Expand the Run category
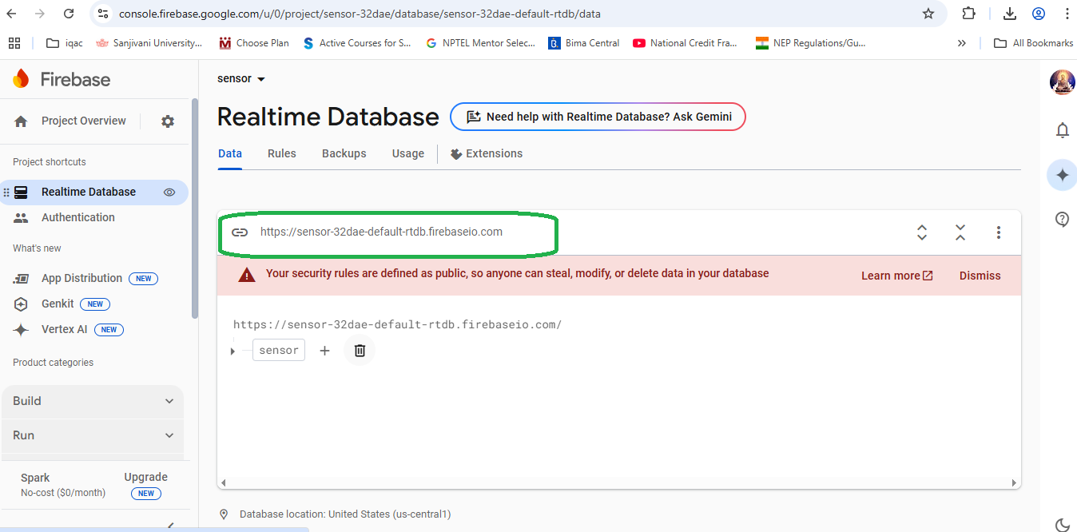The width and height of the screenshot is (1077, 532). pyautogui.click(x=93, y=435)
